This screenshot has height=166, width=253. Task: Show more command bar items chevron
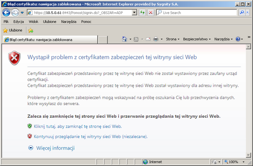[x=249, y=37]
